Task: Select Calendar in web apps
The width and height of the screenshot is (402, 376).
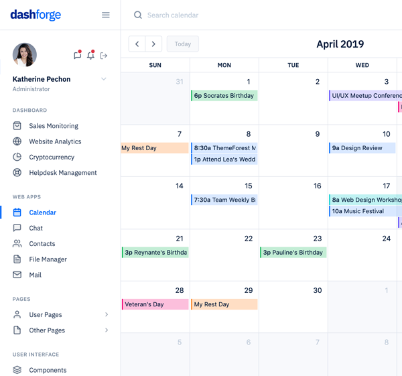Action: click(x=42, y=212)
